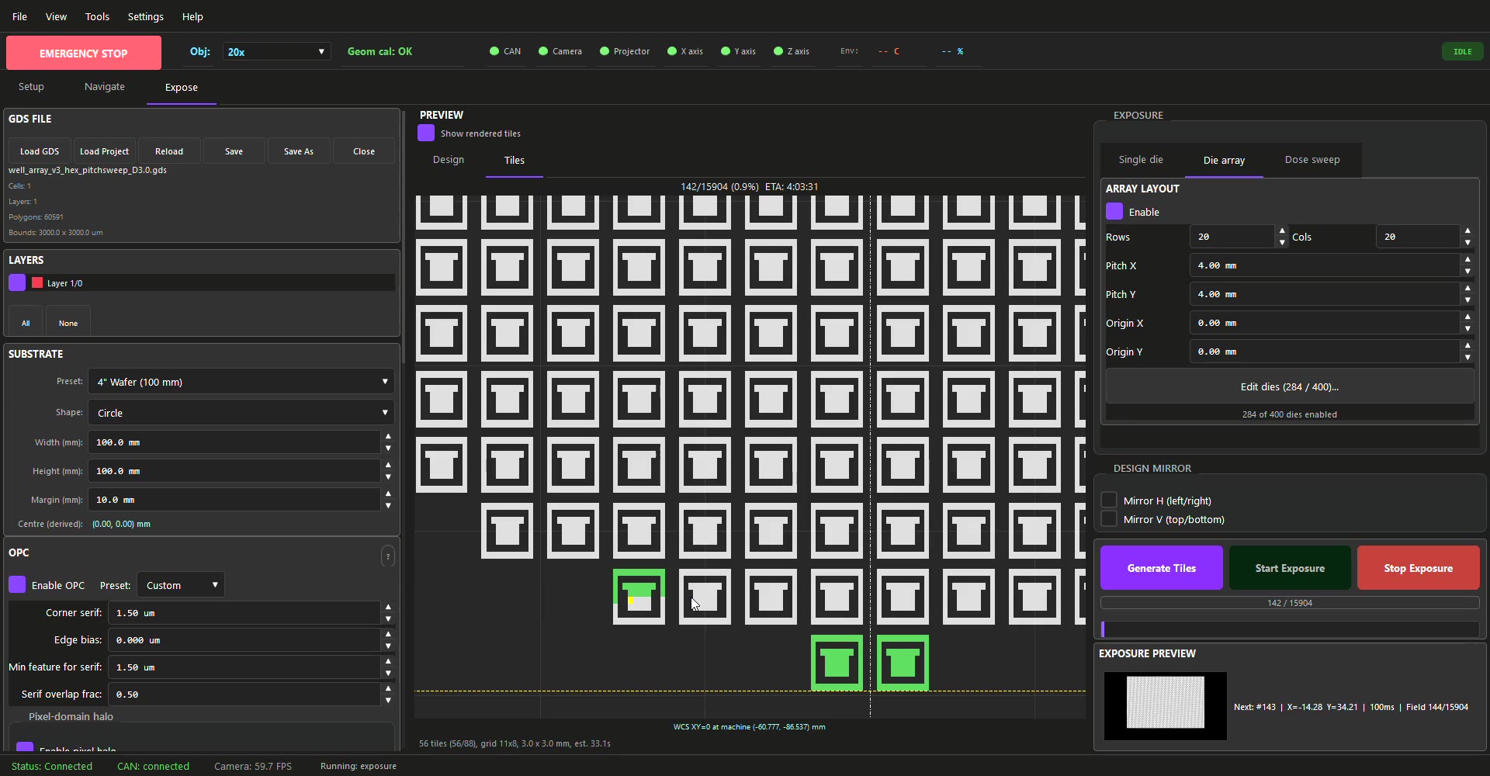Select the Dose sweep tab
1490x776 pixels.
point(1312,160)
